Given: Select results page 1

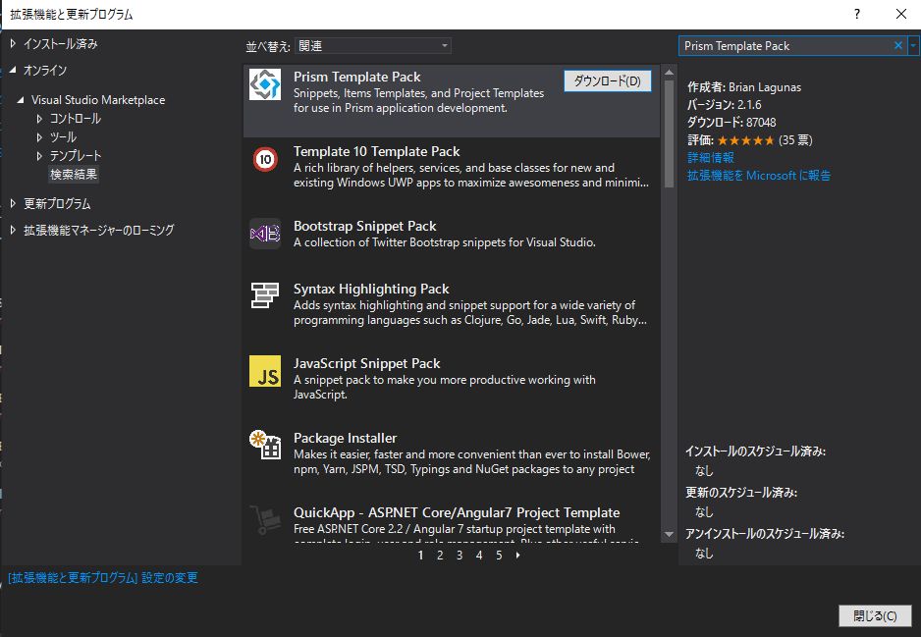Looking at the screenshot, I should [420, 555].
